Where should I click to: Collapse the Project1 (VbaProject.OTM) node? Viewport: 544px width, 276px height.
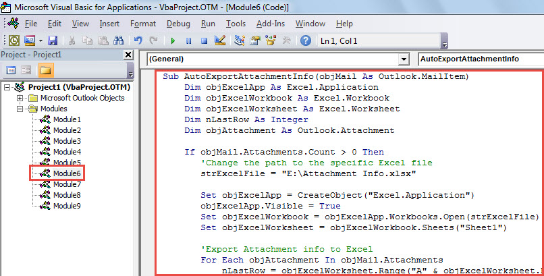(7, 87)
